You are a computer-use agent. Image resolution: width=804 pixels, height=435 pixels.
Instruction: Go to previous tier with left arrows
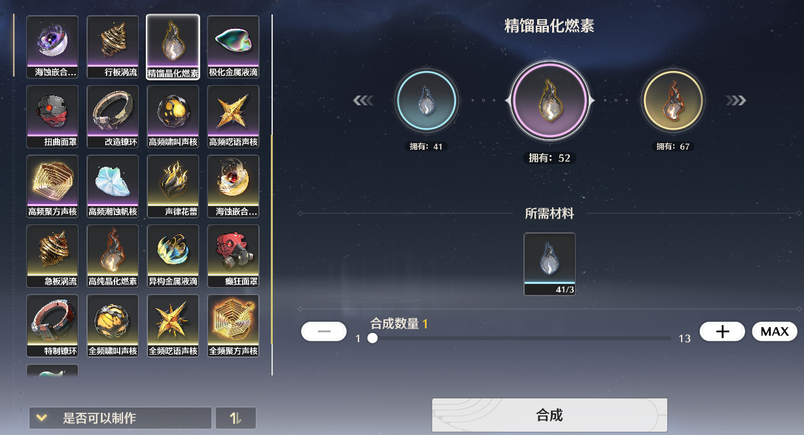pos(363,101)
